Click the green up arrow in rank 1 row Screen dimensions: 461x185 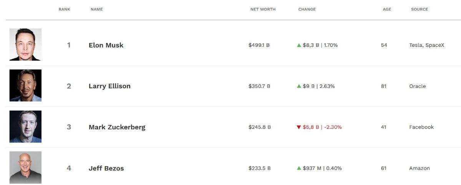299,45
